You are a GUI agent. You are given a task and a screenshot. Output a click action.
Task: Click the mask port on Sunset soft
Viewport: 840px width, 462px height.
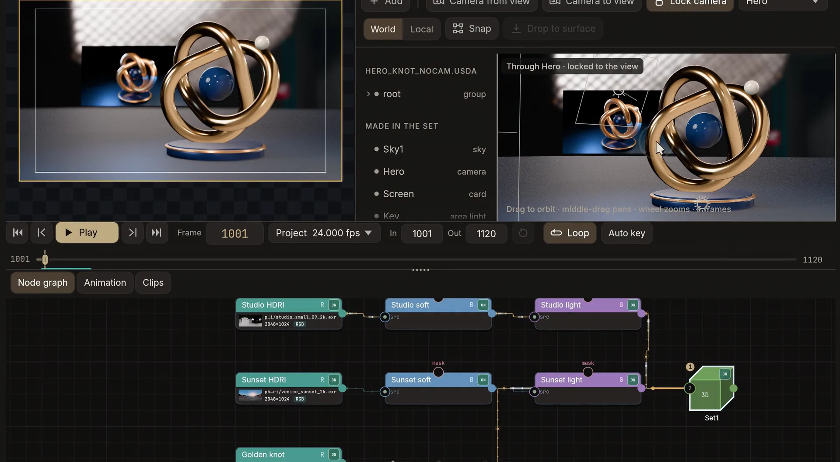coord(438,372)
